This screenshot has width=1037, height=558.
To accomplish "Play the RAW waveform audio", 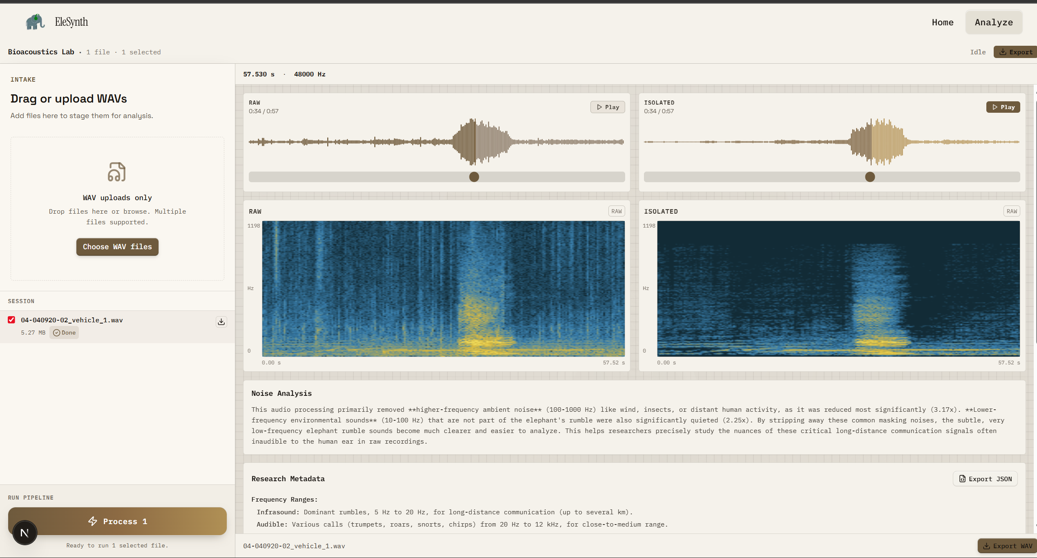I will tap(608, 107).
